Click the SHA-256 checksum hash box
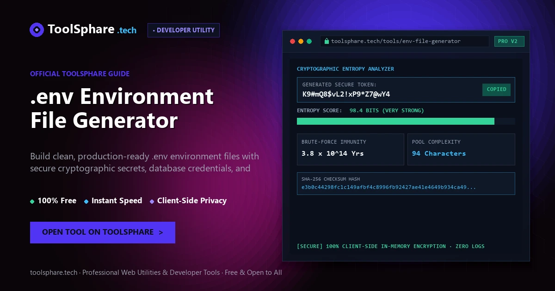This screenshot has width=555, height=291. pos(406,183)
